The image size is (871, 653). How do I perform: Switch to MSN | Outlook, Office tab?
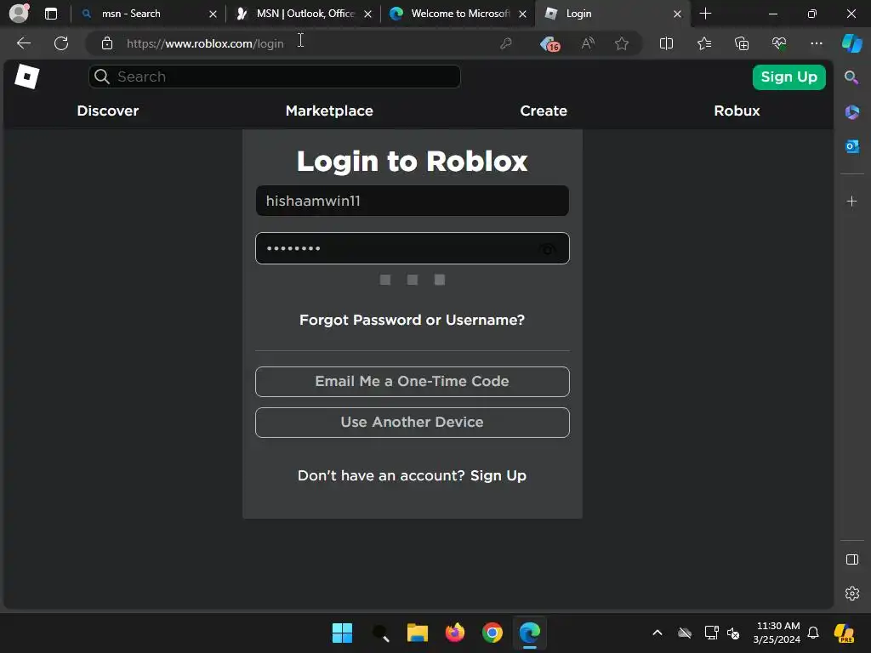click(x=303, y=14)
